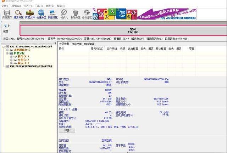
Task: Click the drive icon beside 文档(G:)
Action: [x=15, y=60]
